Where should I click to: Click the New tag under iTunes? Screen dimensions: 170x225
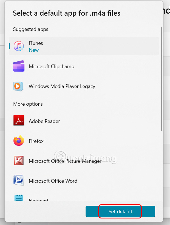point(34,50)
